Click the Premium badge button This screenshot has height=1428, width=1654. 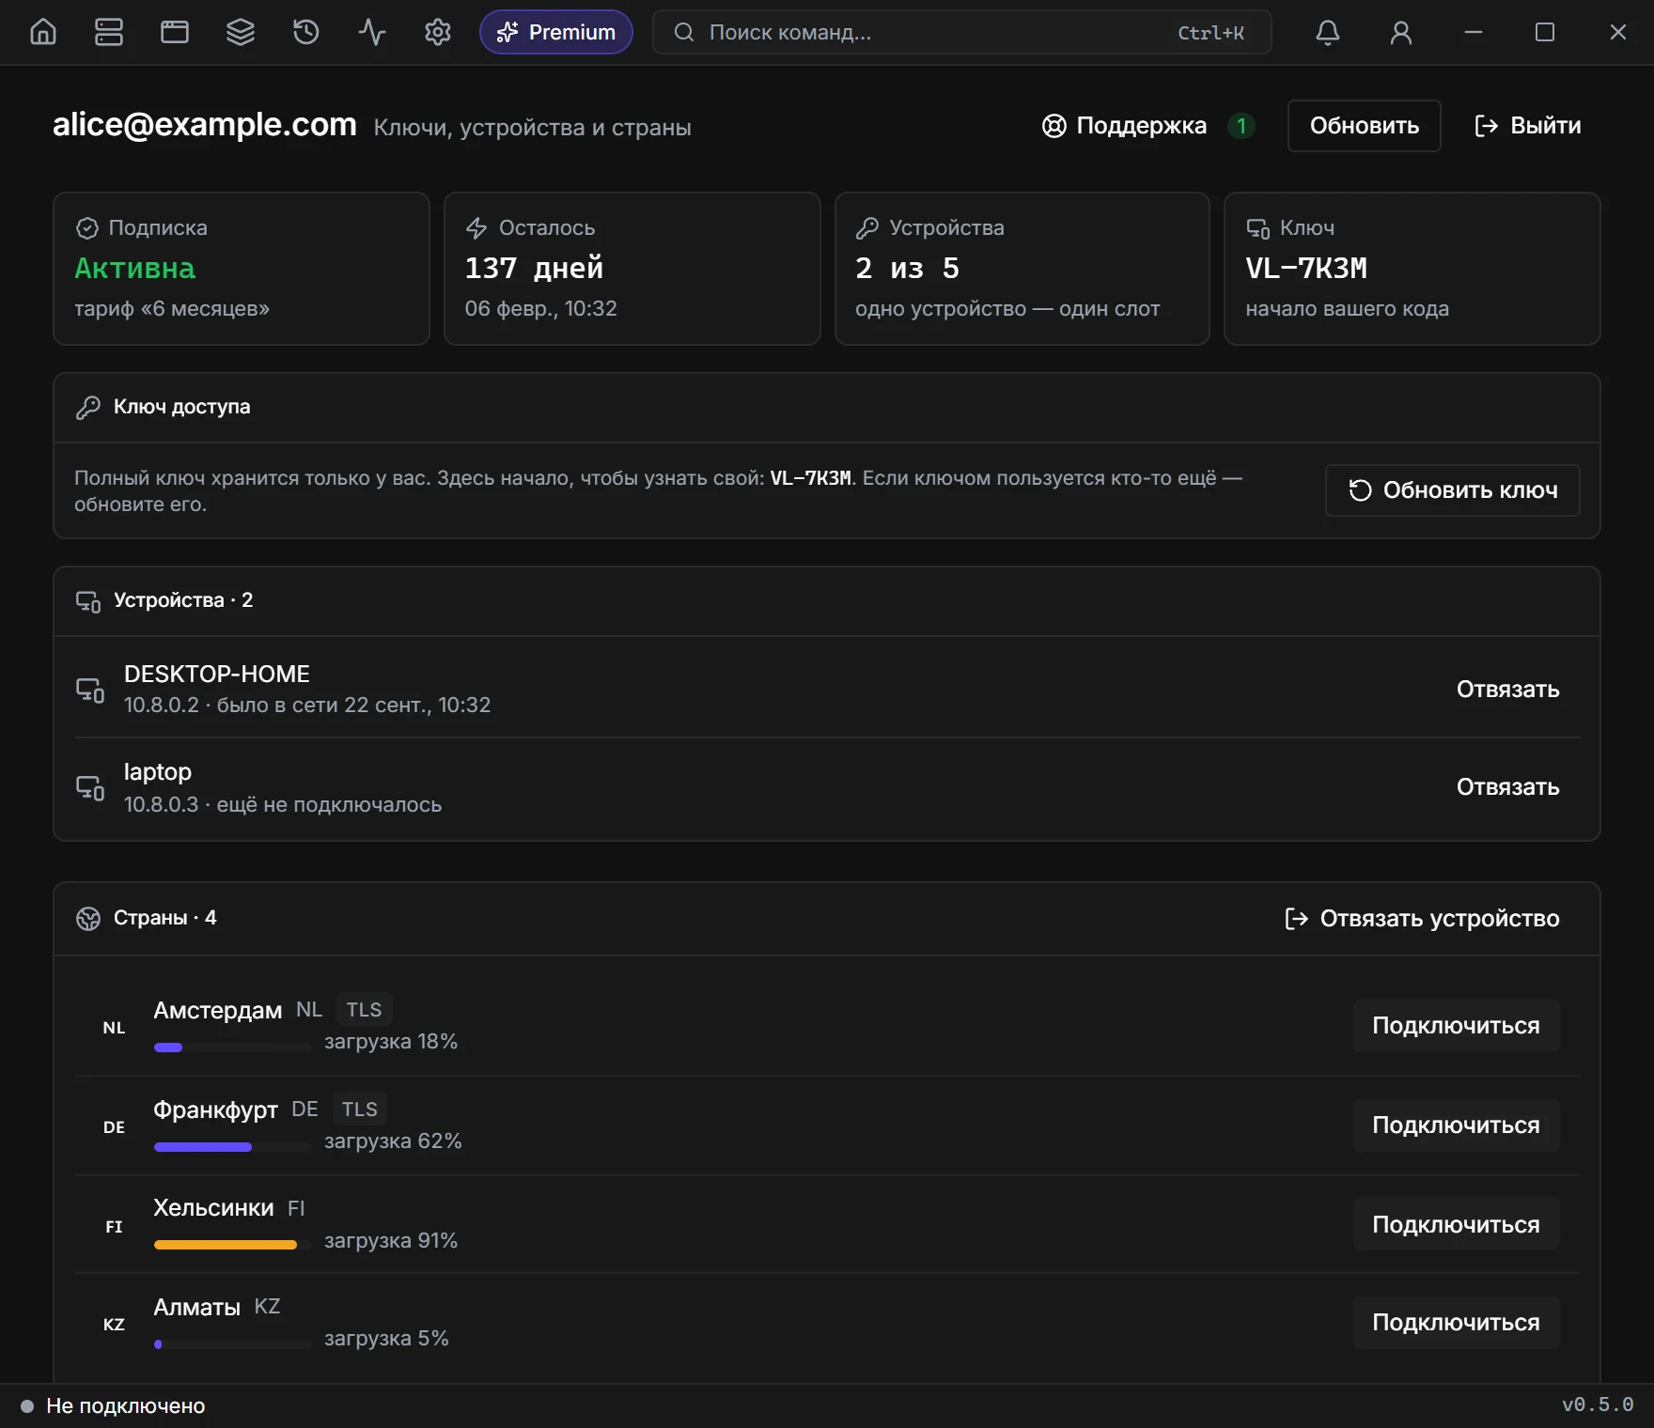(556, 32)
